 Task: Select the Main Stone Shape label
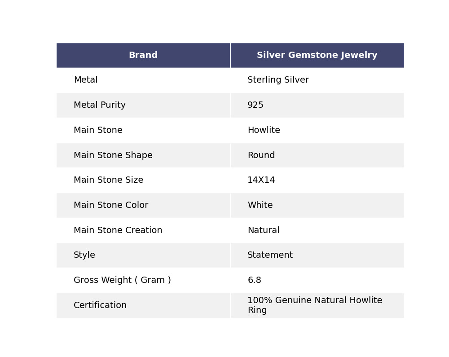point(113,155)
